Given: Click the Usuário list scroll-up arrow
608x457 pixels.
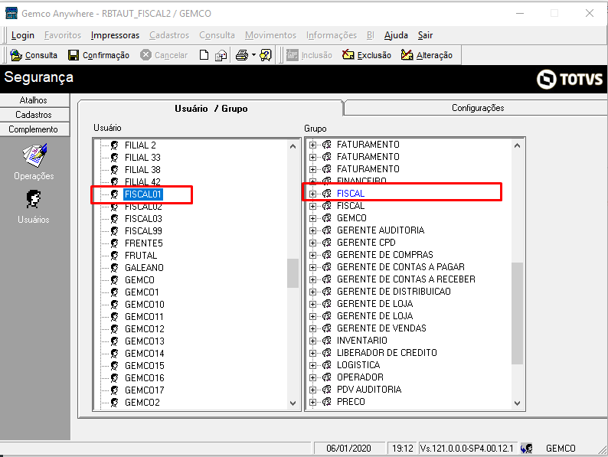Looking at the screenshot, I should click(x=293, y=146).
